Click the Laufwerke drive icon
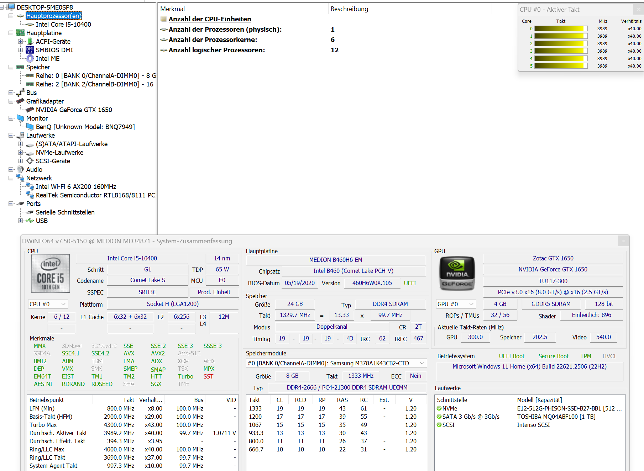644x471 pixels. (x=21, y=135)
